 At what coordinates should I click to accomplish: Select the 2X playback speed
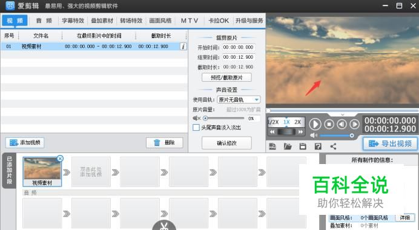(298, 122)
